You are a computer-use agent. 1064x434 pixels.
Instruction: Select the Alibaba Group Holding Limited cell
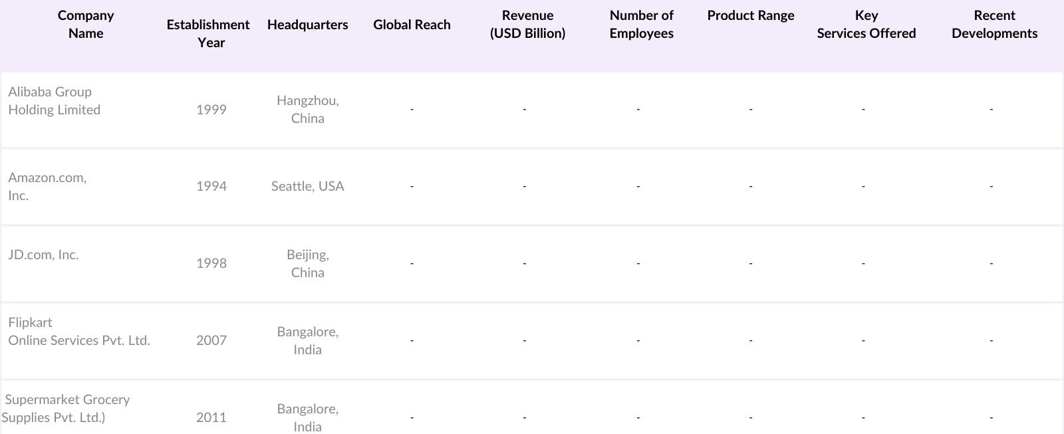(x=55, y=101)
